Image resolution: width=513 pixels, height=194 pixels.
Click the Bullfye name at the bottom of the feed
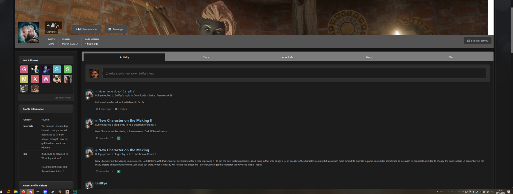(101, 183)
